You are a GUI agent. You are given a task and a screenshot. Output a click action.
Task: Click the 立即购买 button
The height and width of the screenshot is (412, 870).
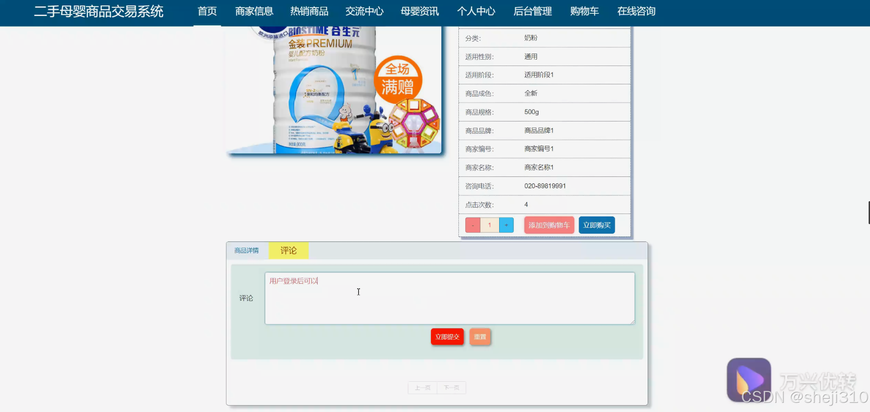(597, 225)
